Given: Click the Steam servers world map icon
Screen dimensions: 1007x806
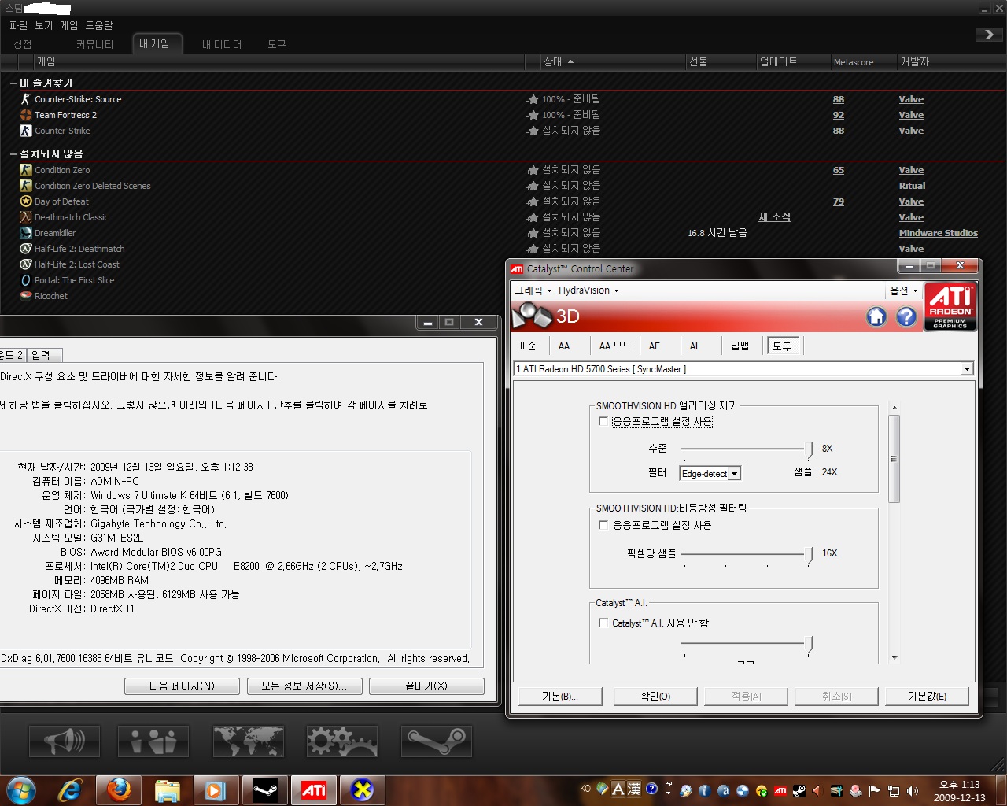Looking at the screenshot, I should (x=248, y=741).
